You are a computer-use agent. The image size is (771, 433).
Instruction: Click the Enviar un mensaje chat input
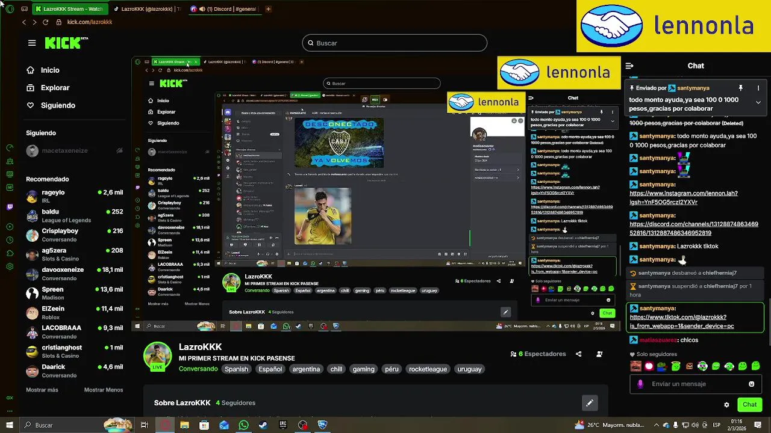pos(696,384)
